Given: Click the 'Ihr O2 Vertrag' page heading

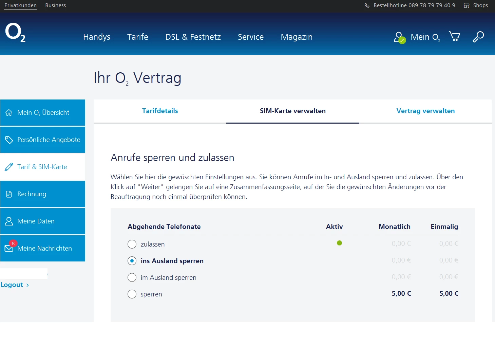Looking at the screenshot, I should (x=137, y=78).
